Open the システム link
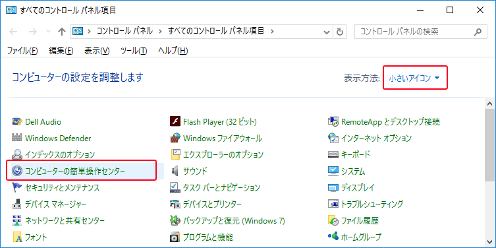496x248 pixels. tap(353, 171)
